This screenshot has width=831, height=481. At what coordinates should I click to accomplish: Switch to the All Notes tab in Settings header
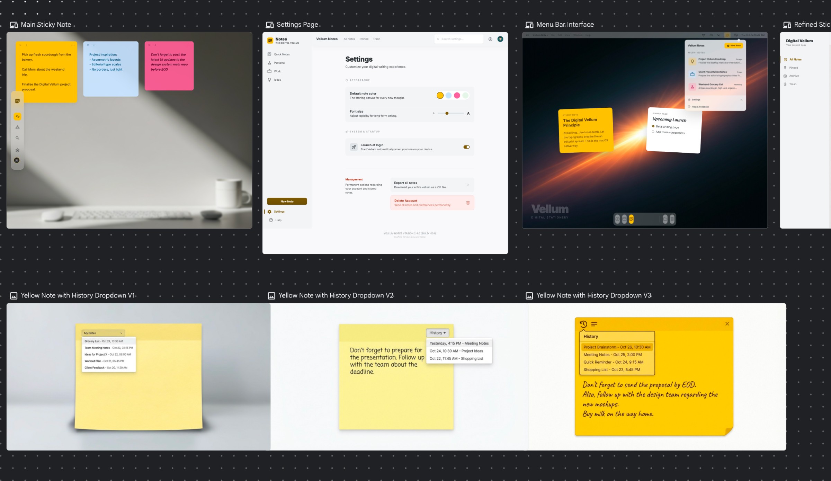[x=349, y=39]
